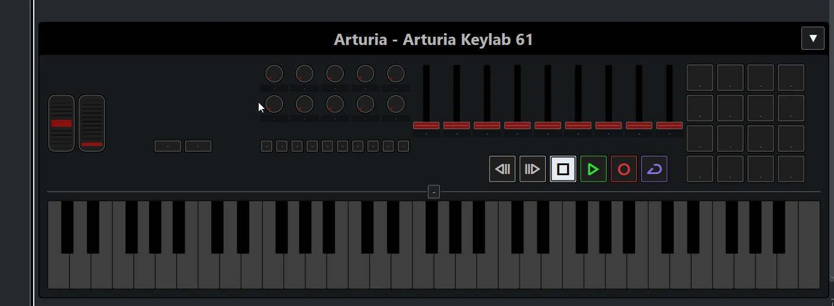Click the second pad in the top pad row
Viewport: 834px width, 306px height.
(x=730, y=78)
